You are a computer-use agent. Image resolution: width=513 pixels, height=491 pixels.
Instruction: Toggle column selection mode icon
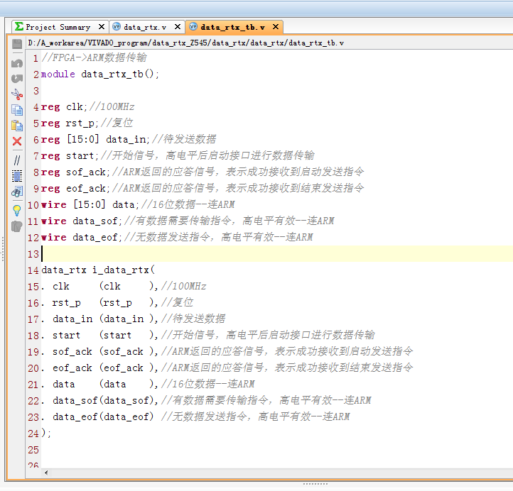pos(17,175)
